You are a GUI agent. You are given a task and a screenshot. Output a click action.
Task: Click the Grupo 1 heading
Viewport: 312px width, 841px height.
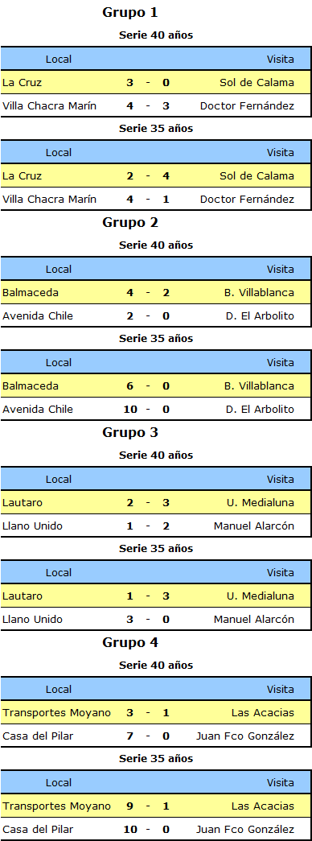129,12
